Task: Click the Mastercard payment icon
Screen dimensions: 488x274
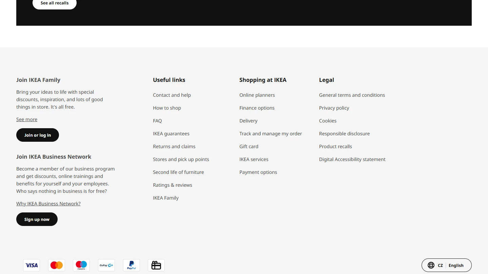Action: click(x=57, y=265)
